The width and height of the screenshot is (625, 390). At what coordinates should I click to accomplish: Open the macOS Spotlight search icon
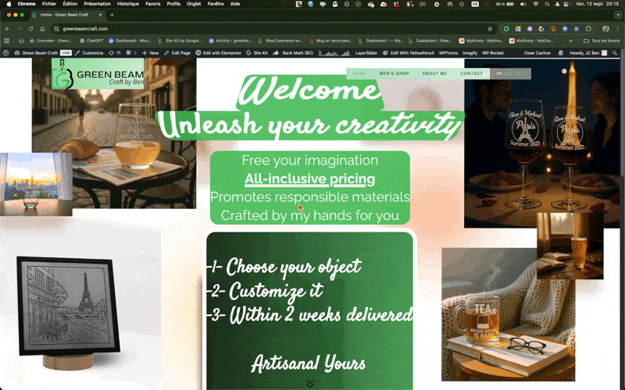pyautogui.click(x=547, y=4)
